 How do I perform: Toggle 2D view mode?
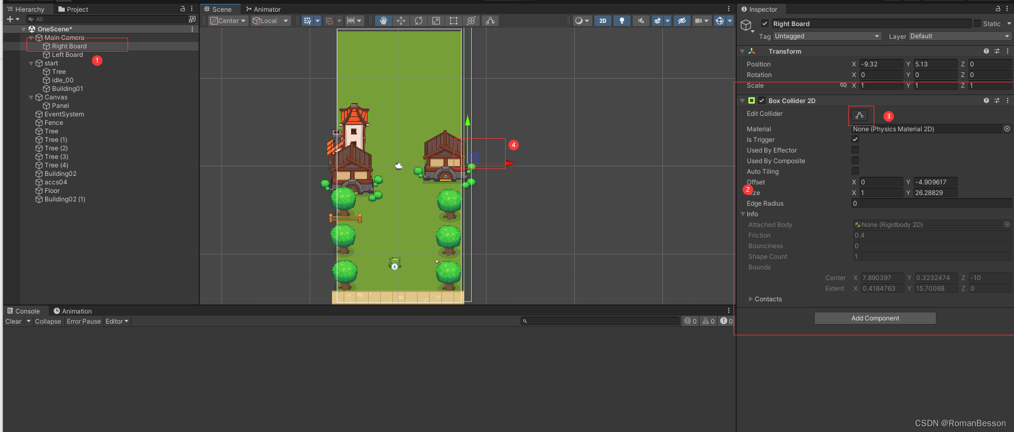coord(603,21)
